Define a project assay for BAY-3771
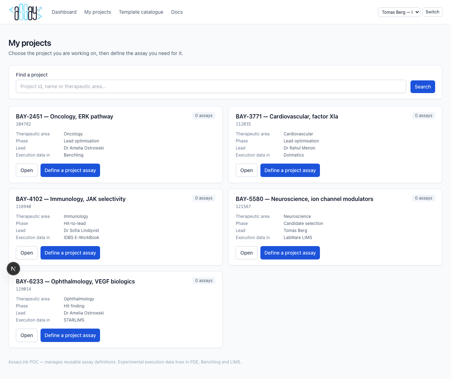Image resolution: width=451 pixels, height=379 pixels. pyautogui.click(x=290, y=170)
